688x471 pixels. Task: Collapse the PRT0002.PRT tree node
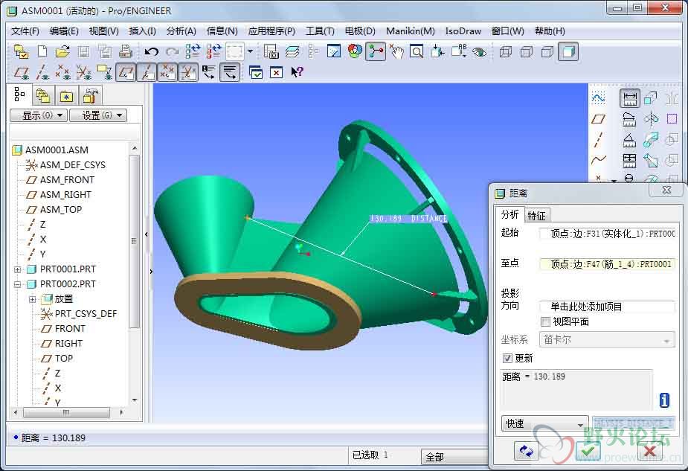click(x=17, y=284)
